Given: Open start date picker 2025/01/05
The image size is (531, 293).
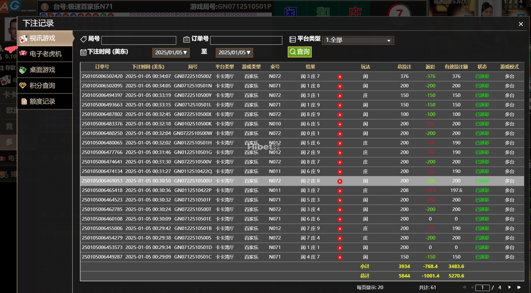Looking at the screenshot, I should click(x=171, y=53).
